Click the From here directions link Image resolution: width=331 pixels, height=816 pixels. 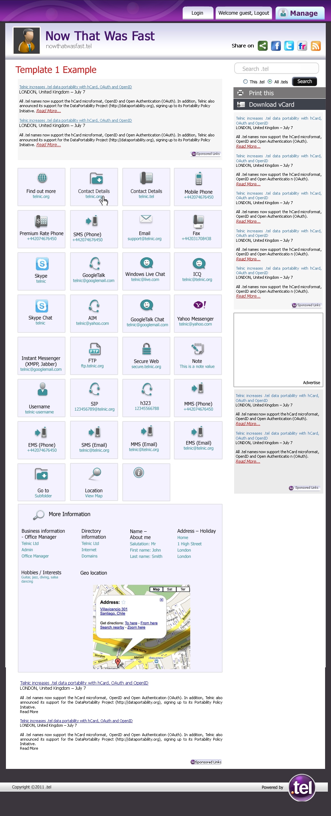click(149, 623)
